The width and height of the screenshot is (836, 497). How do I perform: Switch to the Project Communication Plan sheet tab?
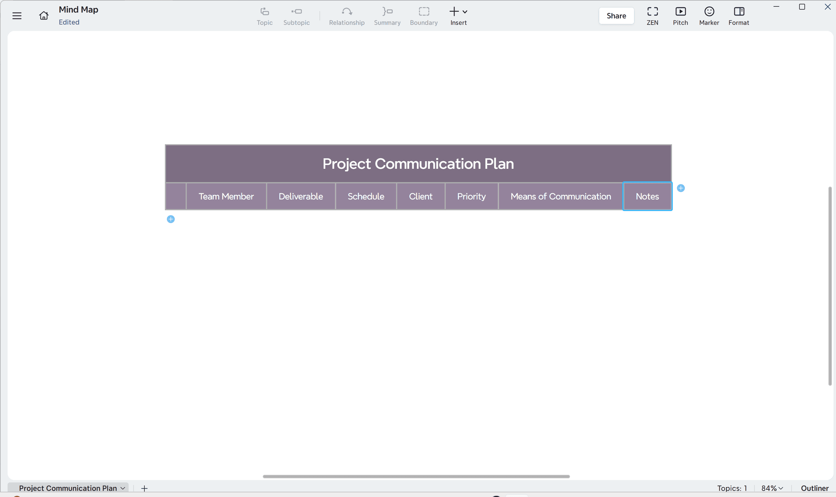pyautogui.click(x=67, y=488)
